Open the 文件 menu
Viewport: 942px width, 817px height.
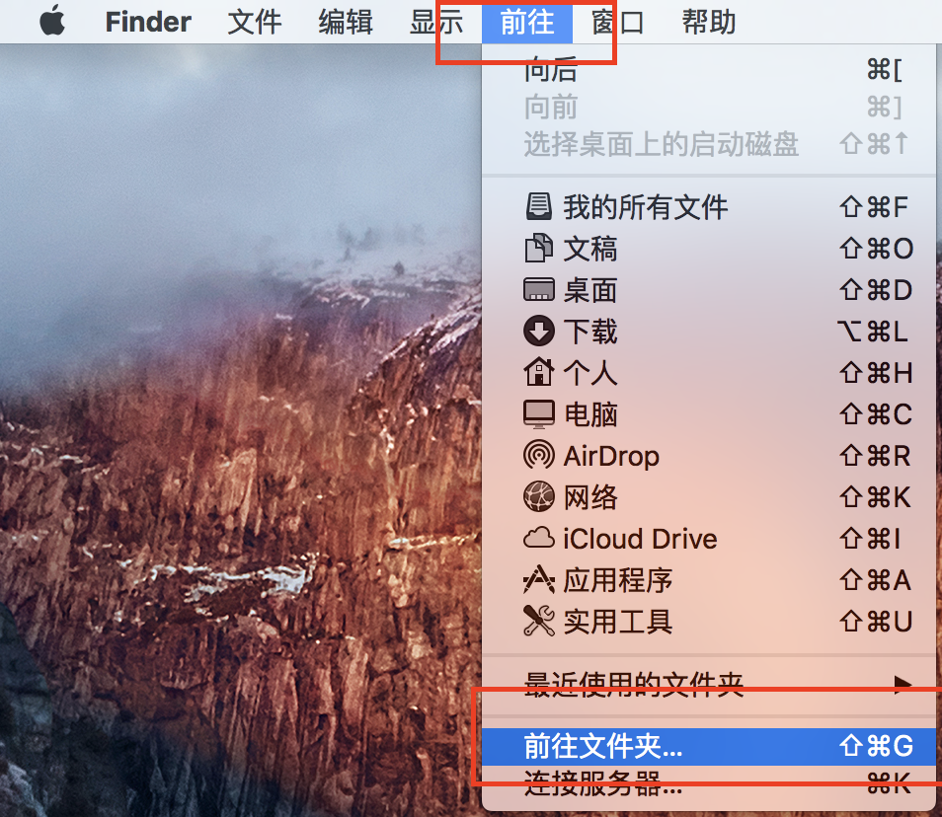[x=255, y=22]
